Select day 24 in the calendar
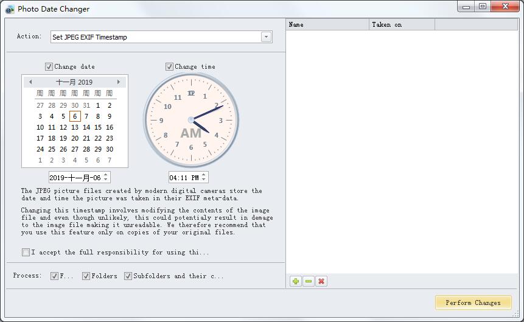Screen dimensions: 524x322 (x=40, y=150)
